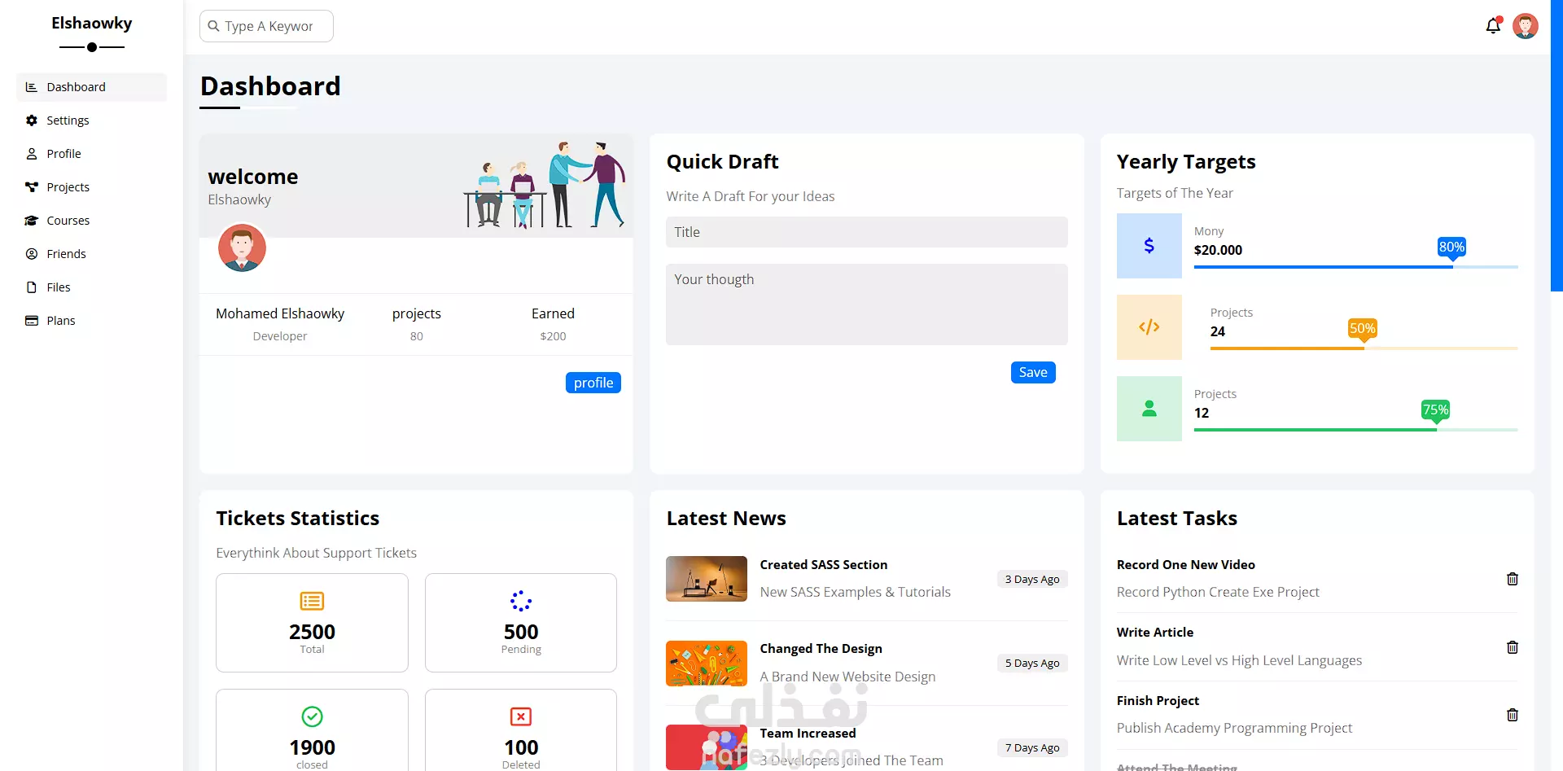Open Courses from the sidebar

91,221
